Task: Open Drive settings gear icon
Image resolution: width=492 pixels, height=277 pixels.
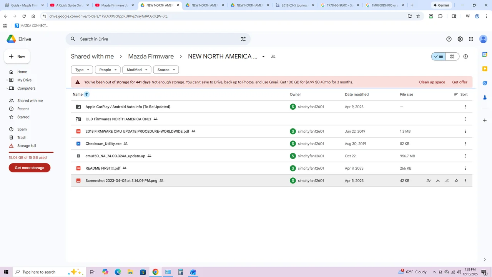Action: (x=460, y=39)
